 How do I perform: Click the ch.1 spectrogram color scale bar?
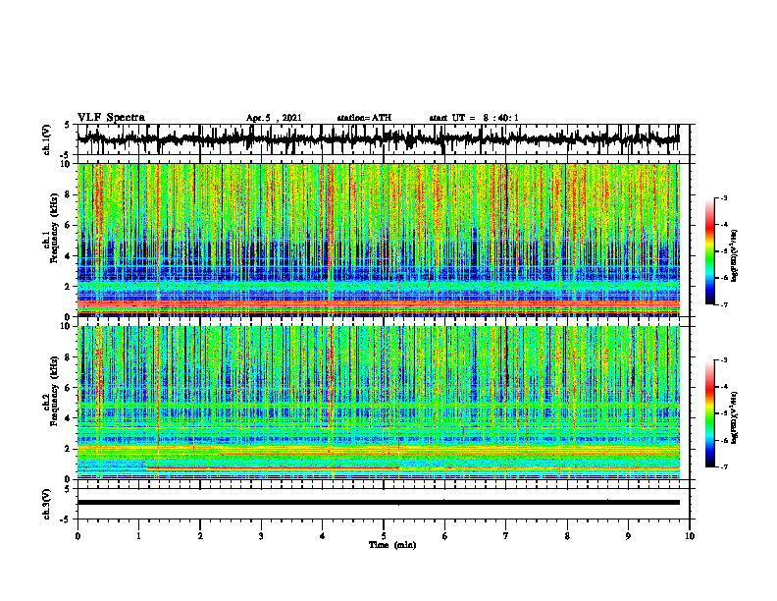(x=709, y=251)
